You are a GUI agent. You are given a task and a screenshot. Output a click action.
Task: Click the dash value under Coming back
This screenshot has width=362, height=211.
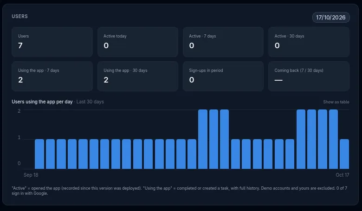pyautogui.click(x=278, y=80)
